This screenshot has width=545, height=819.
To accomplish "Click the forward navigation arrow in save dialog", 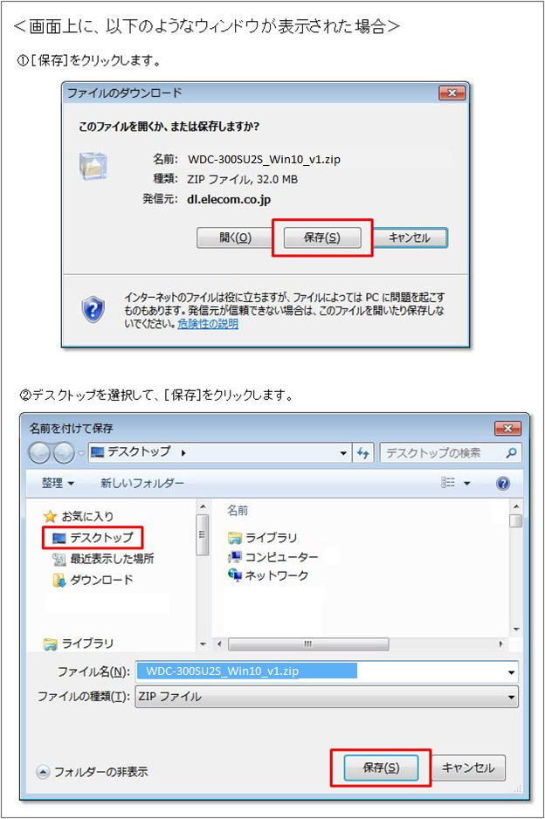I will coord(64,453).
